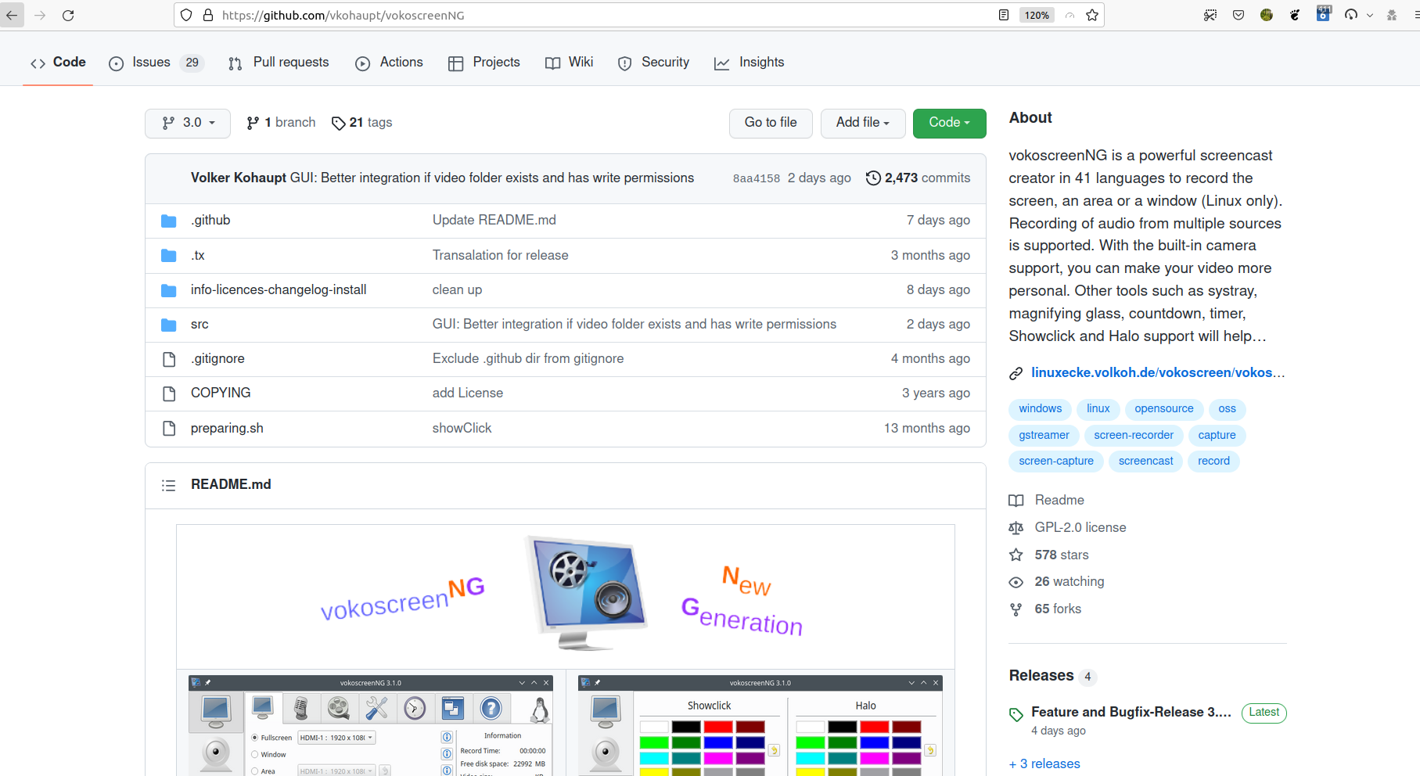1420x776 pixels.
Task: Open the green Code dropdown button
Action: (x=949, y=123)
